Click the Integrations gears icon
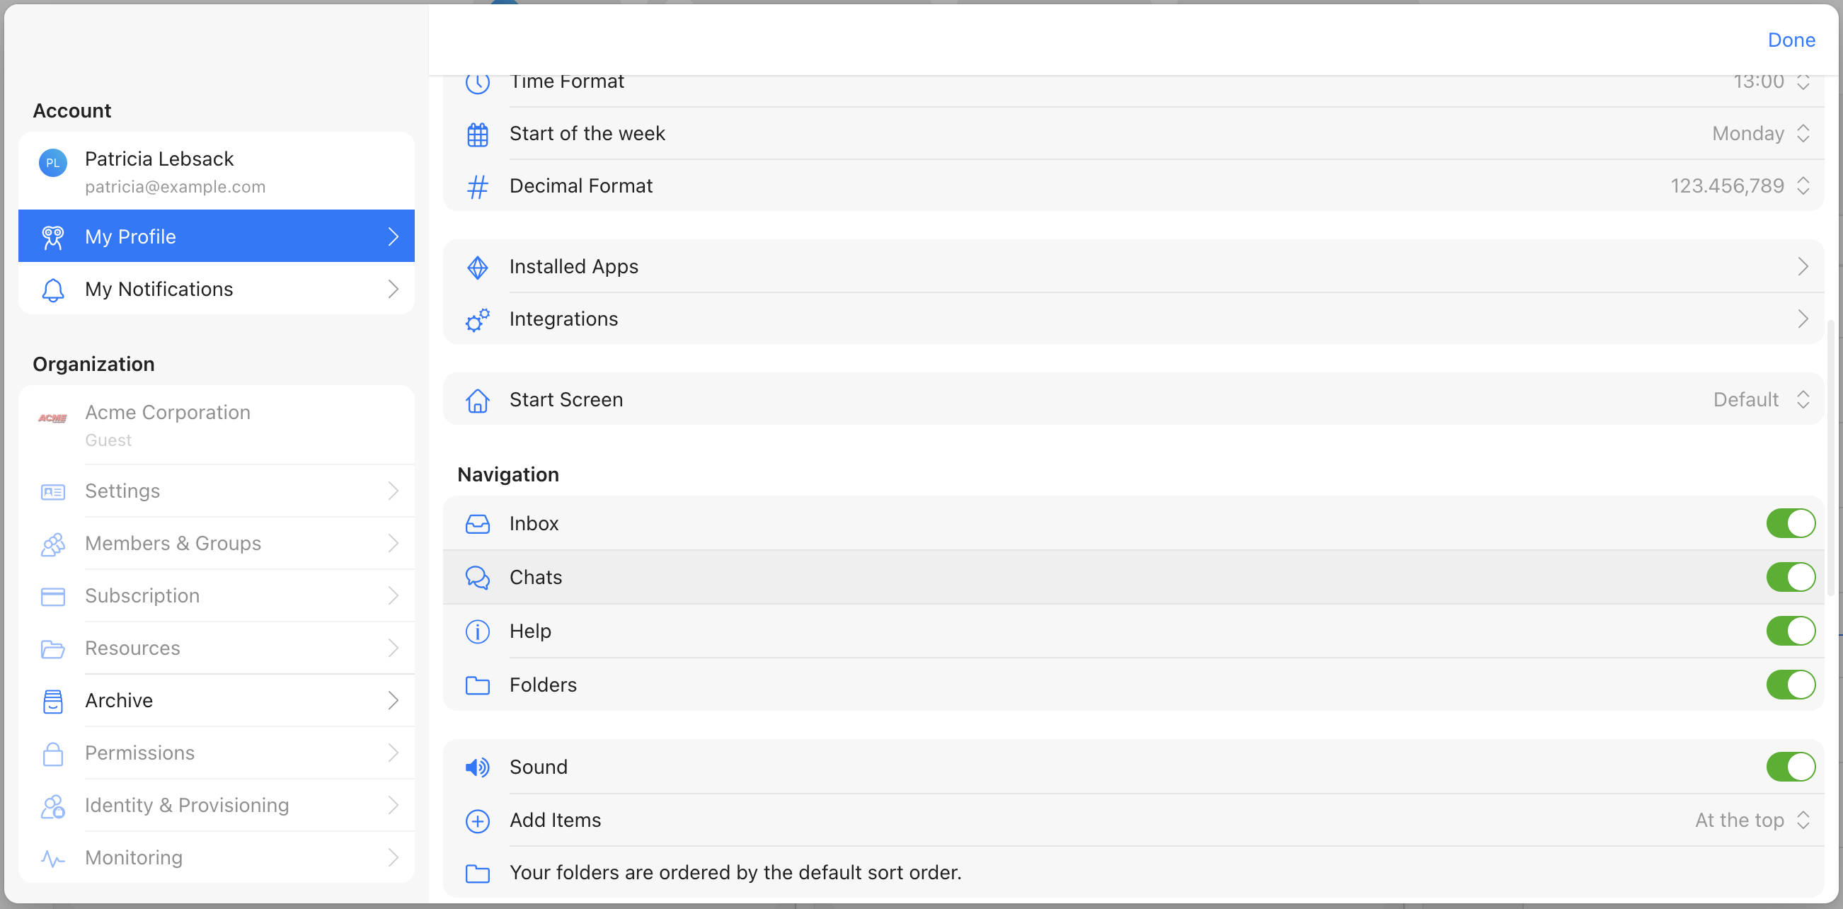1843x909 pixels. point(477,319)
